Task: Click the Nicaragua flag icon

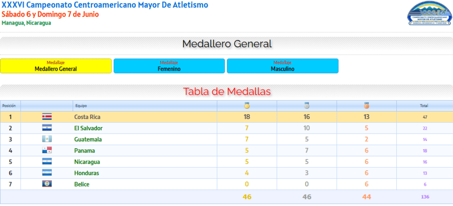Action: pos(47,161)
